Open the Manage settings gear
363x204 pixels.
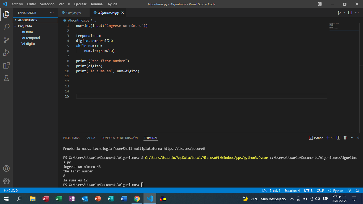[6, 181]
